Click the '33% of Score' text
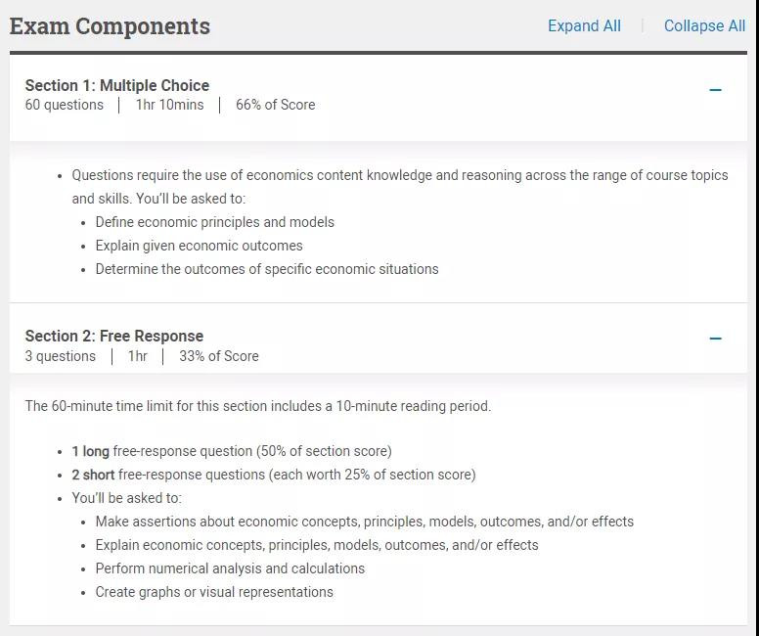This screenshot has height=636, width=759. click(219, 356)
